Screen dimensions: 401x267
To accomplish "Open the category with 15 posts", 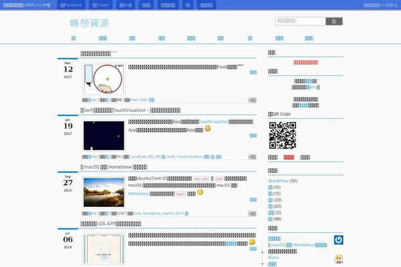I will [270, 188].
